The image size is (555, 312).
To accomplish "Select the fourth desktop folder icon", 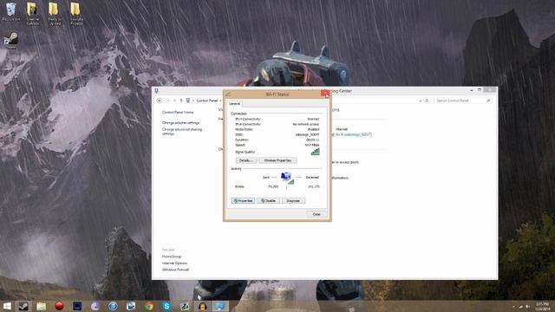I will [x=76, y=14].
